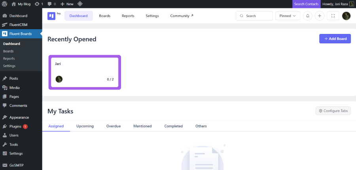Image resolution: width=356 pixels, height=170 pixels.
Task: Go to Boards in top navigation
Action: click(x=105, y=16)
